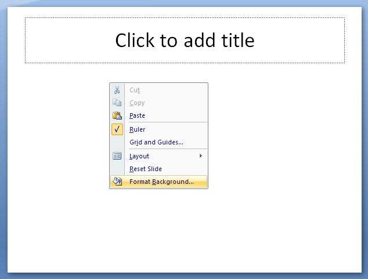
Task: Click blank slide area right of the menu
Action: point(282,136)
